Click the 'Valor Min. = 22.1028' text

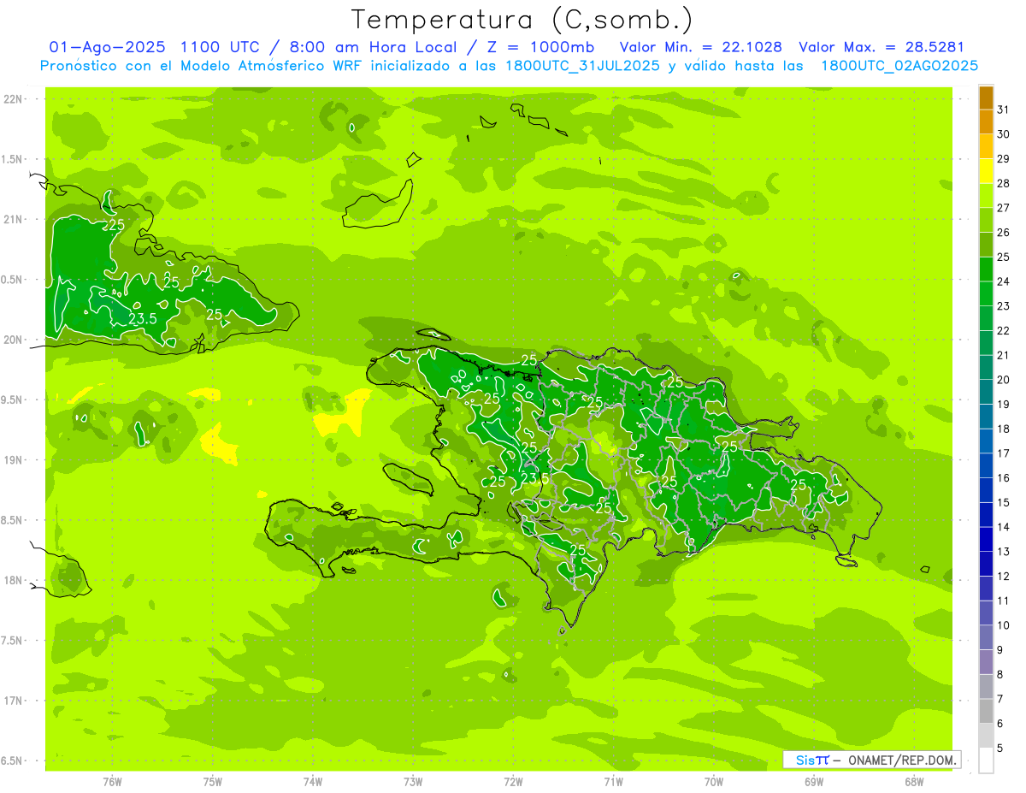point(700,47)
